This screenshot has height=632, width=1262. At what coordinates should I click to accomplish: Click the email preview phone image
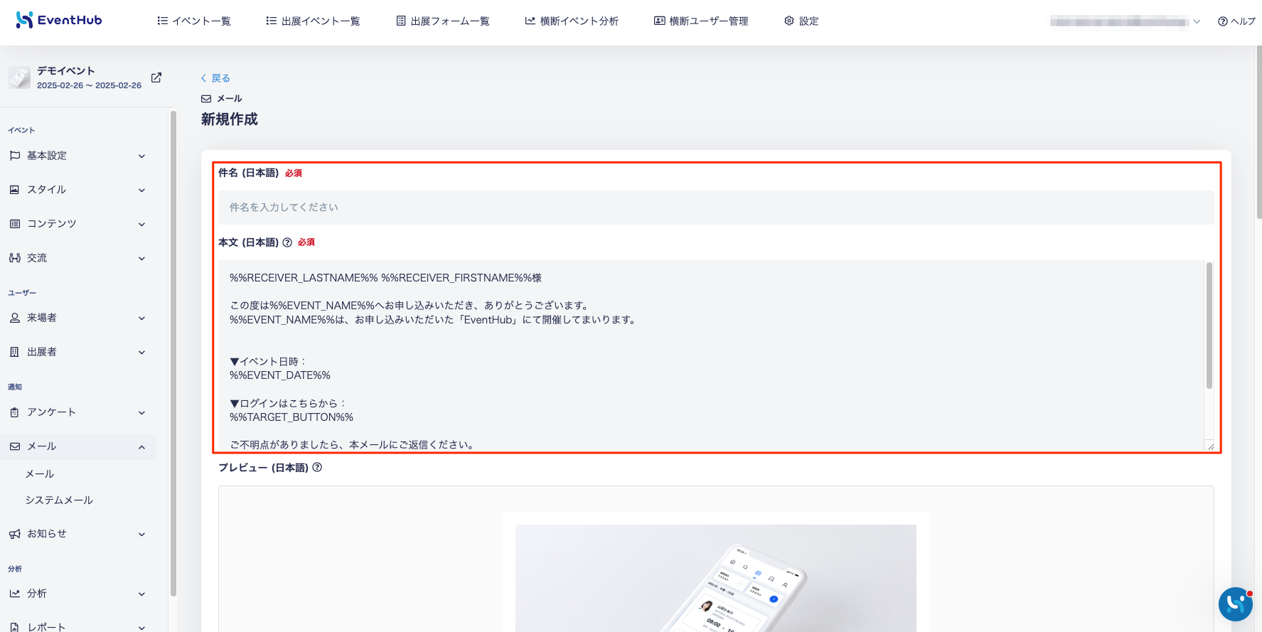pos(716,578)
